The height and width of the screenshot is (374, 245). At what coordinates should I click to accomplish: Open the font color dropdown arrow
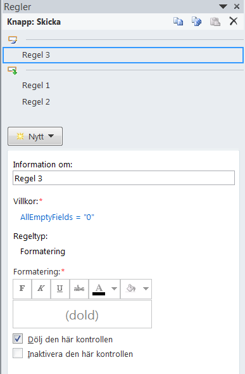coord(115,289)
